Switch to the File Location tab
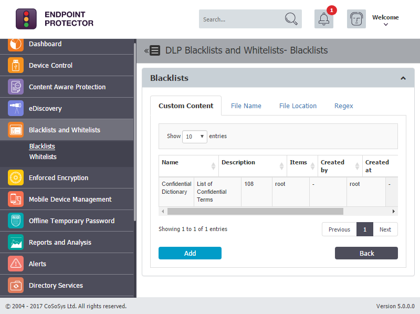Image resolution: width=420 pixels, height=314 pixels. coord(298,106)
